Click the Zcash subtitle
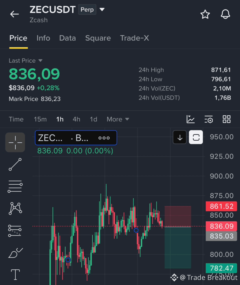The height and width of the screenshot is (285, 240). 39,20
